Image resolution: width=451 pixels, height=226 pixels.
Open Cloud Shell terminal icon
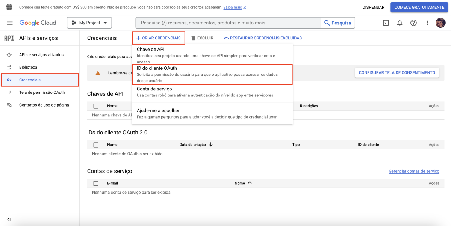coord(386,23)
